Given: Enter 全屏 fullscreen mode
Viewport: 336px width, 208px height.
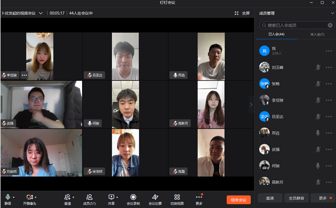Looking at the screenshot, I should [242, 13].
